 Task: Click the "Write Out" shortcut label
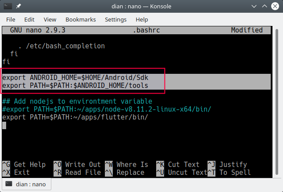(82, 164)
